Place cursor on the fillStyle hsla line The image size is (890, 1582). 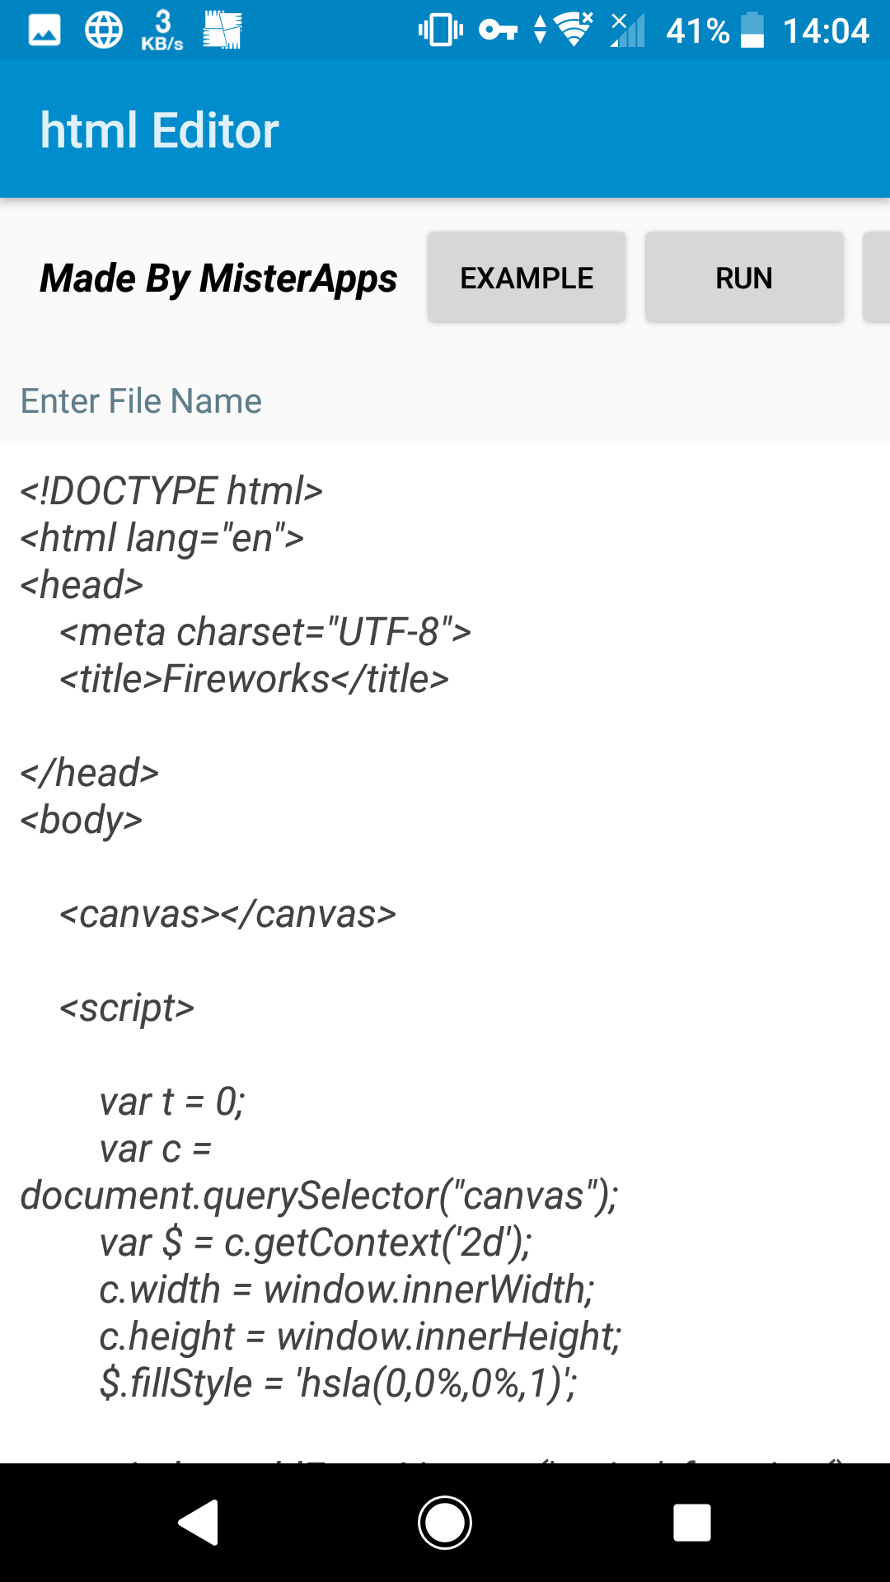coord(338,1383)
